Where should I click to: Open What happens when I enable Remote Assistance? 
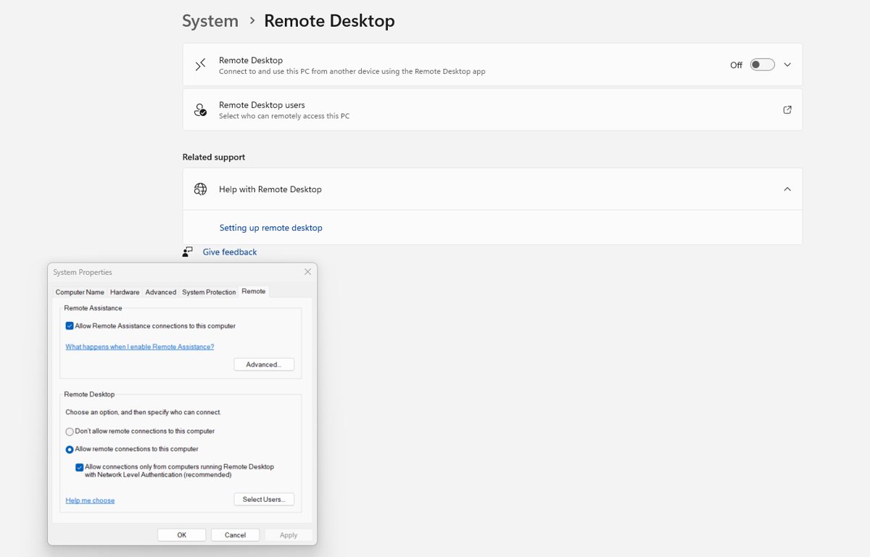click(x=140, y=347)
